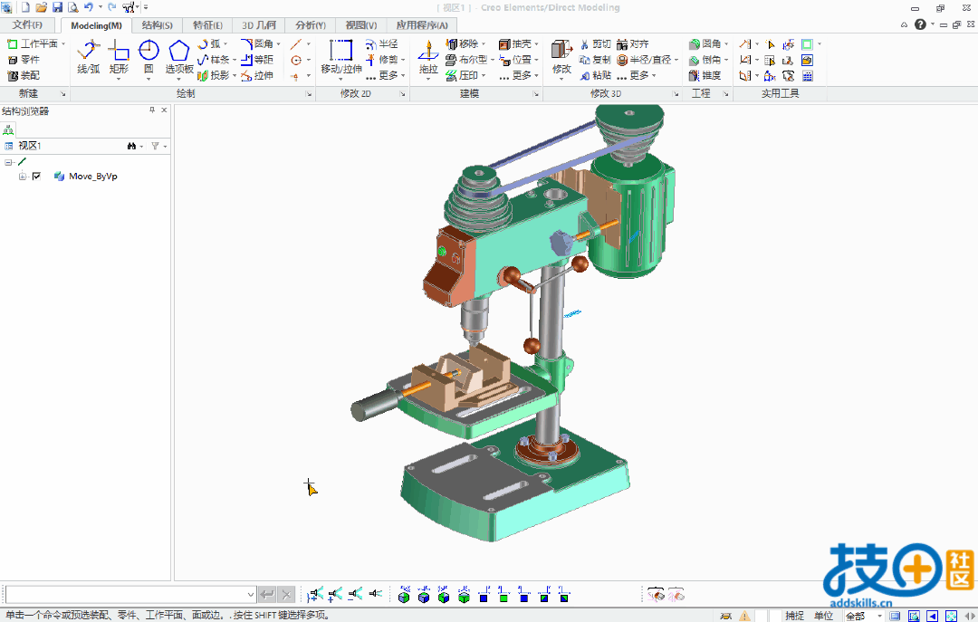Apply the 倒角 chamfer tool
This screenshot has width=978, height=622.
[x=705, y=60]
